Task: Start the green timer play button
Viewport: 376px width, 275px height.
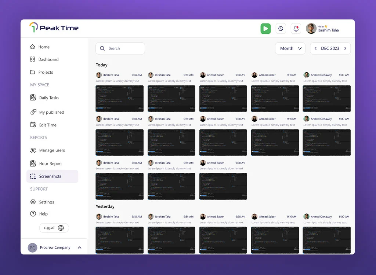Action: click(x=265, y=28)
